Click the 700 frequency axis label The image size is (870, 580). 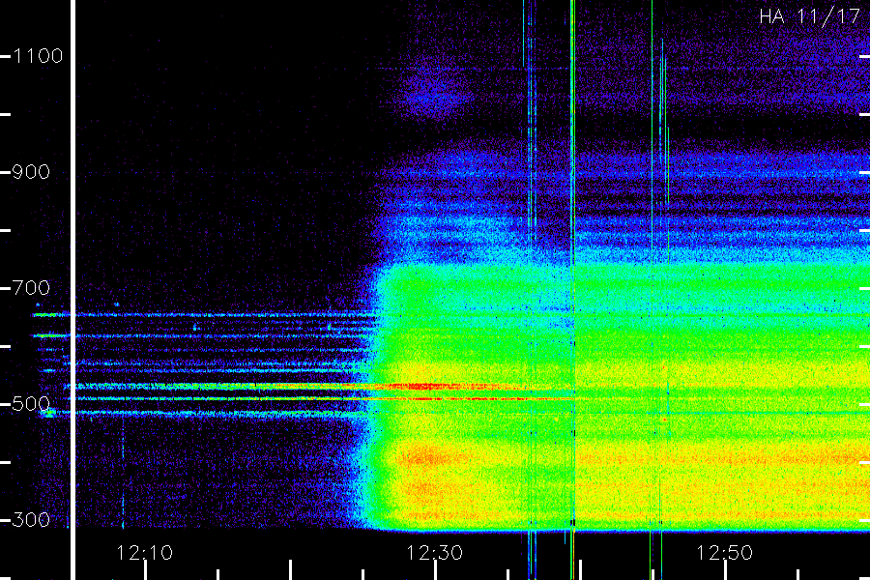pyautogui.click(x=31, y=288)
